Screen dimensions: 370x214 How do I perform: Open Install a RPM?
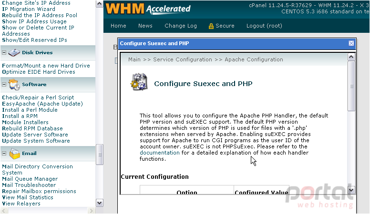(x=20, y=116)
